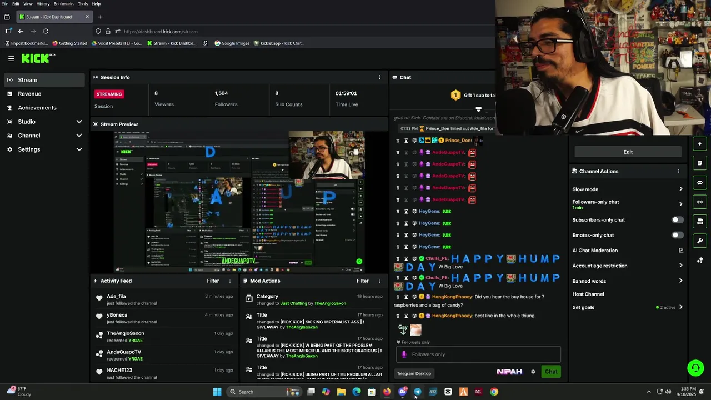Timeout HongKongPhooey on the raspberries message
Screen dimensions: 711x400
tap(406, 297)
